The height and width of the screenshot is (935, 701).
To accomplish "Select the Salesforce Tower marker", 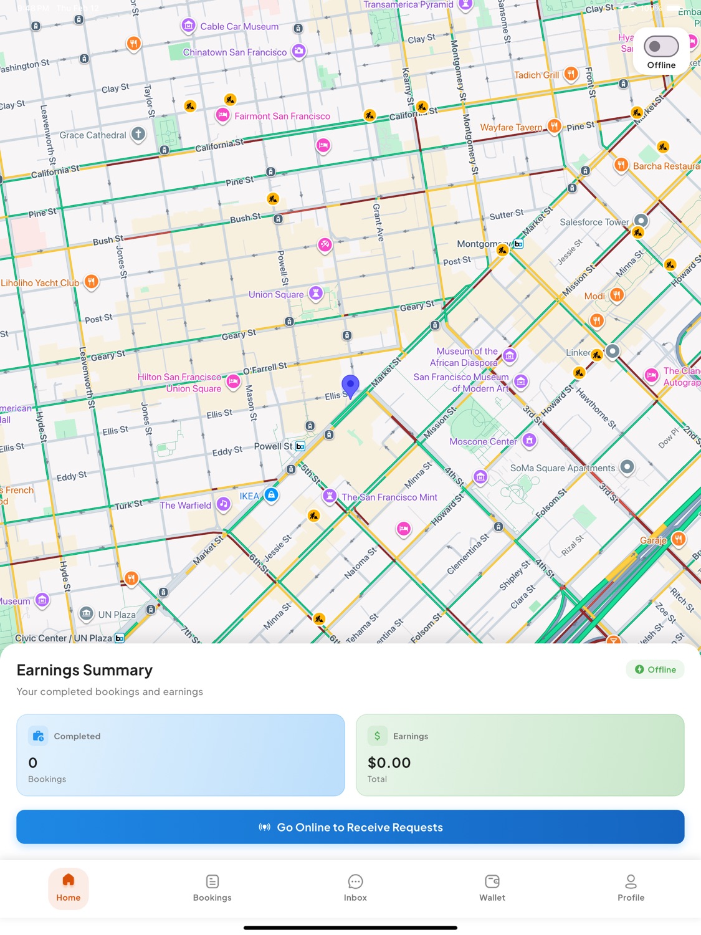I will point(641,221).
